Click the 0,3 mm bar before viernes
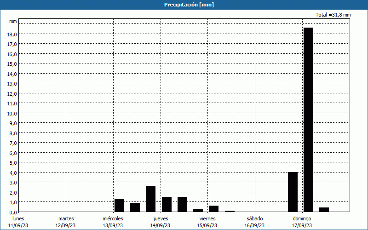 pos(198,210)
